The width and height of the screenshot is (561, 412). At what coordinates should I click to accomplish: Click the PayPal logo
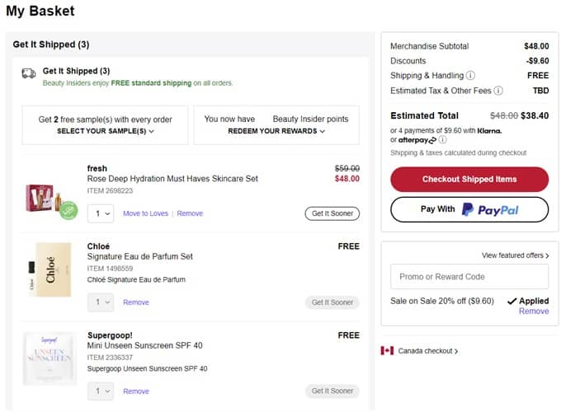[x=490, y=209]
